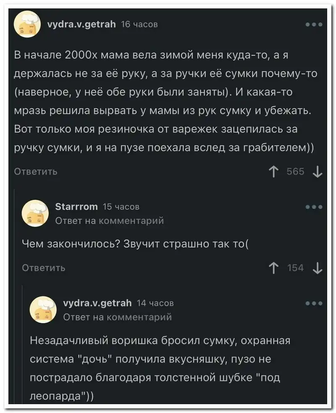The image size is (336, 413).
Task: Downvote the comment with 565 points
Action: tap(318, 171)
